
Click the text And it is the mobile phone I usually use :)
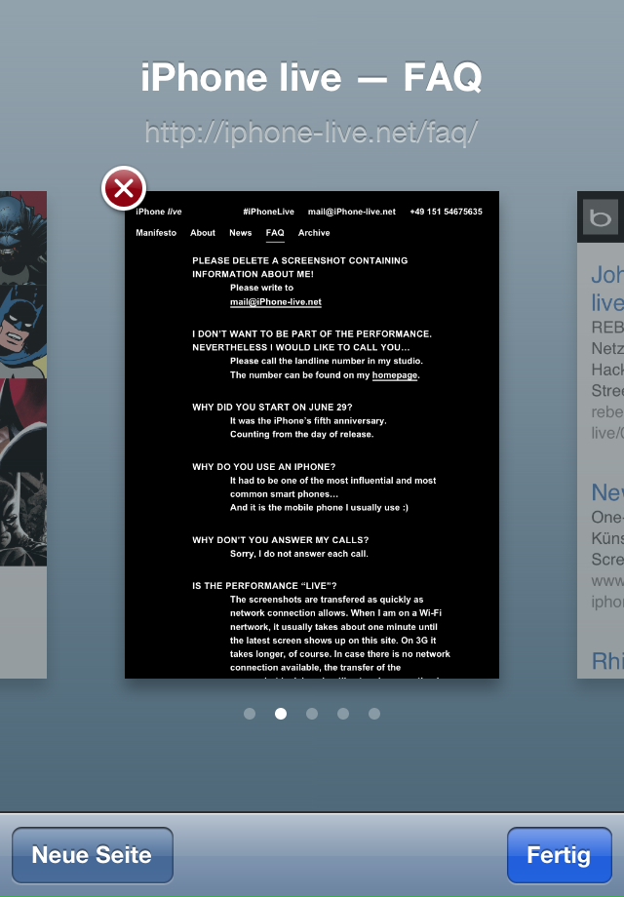319,507
